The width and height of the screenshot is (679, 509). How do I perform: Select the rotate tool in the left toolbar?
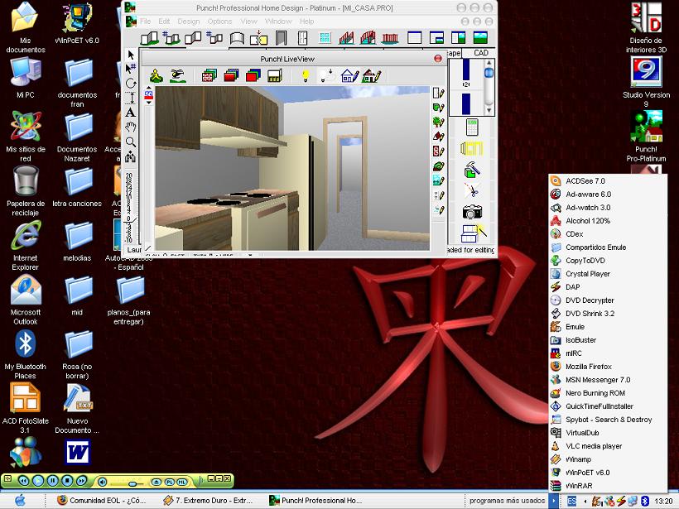point(130,83)
